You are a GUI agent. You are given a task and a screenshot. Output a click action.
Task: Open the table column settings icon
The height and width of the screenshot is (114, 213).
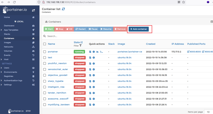tap(212, 22)
